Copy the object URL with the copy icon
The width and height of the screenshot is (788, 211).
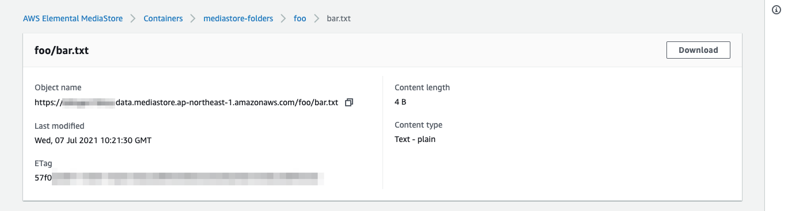348,102
